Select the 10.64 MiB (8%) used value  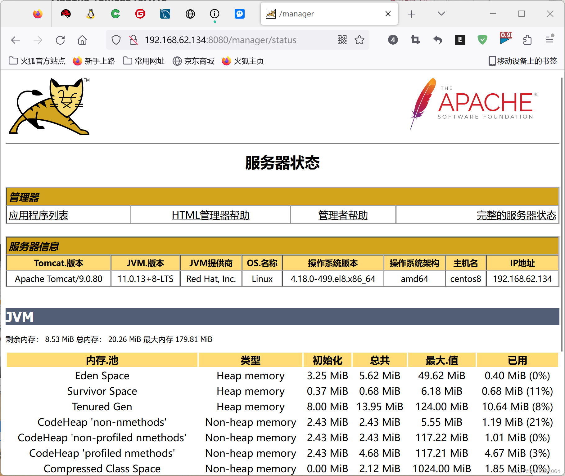click(x=518, y=407)
